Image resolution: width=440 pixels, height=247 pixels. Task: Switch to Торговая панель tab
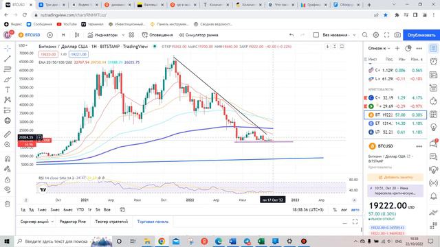pos(153,222)
